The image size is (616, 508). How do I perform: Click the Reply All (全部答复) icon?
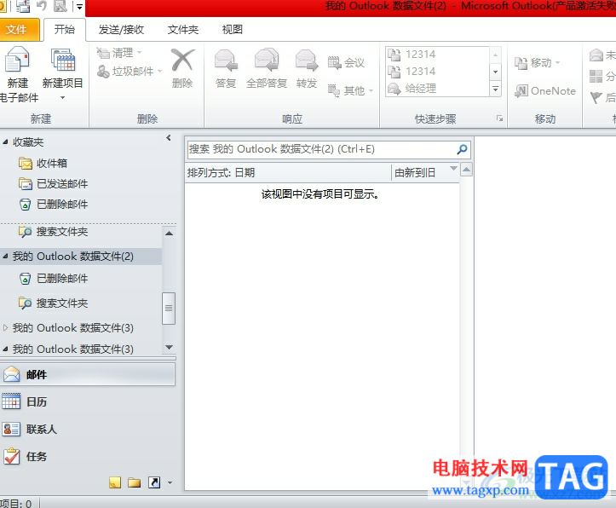click(267, 61)
